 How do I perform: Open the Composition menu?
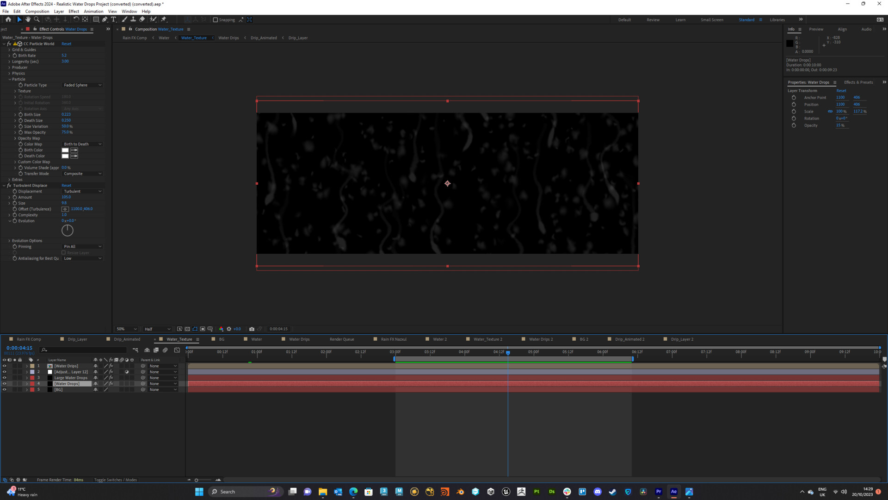click(x=37, y=11)
